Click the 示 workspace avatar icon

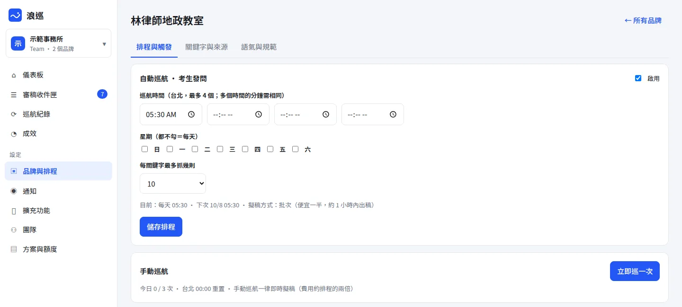18,43
